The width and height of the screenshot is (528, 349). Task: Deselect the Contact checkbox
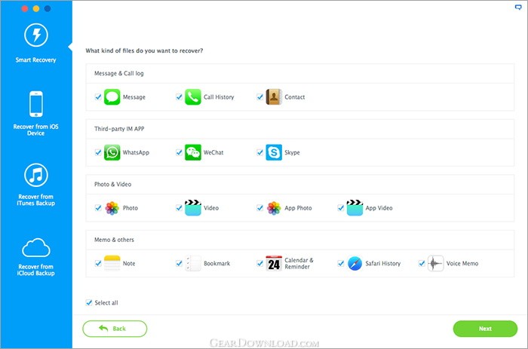coord(260,97)
